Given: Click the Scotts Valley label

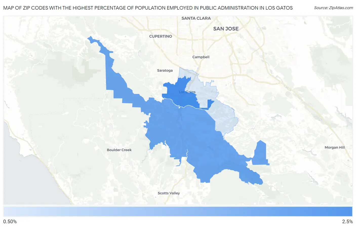Looking at the screenshot, I should click(169, 193).
